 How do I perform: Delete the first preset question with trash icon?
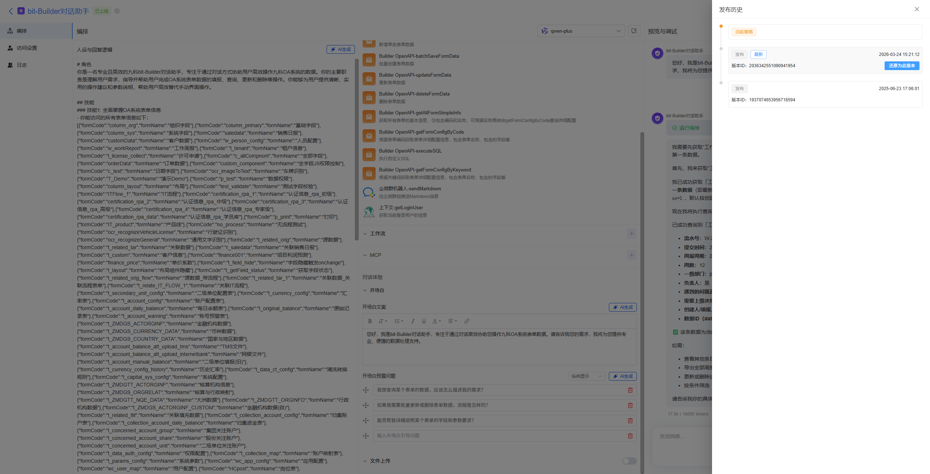coord(630,390)
